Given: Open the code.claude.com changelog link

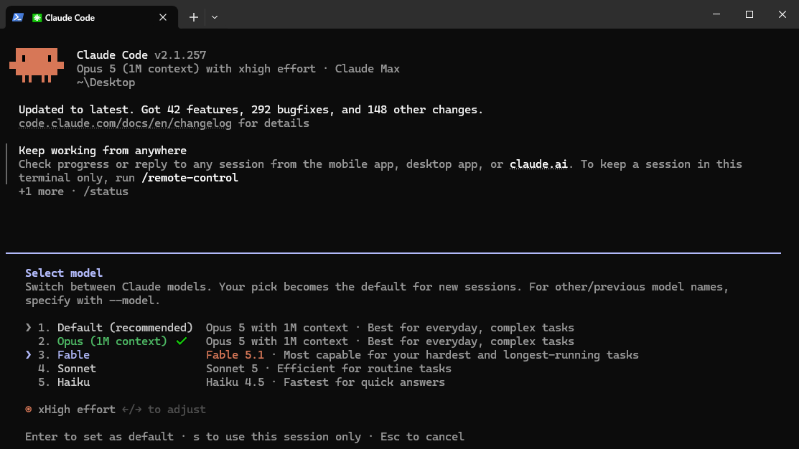Looking at the screenshot, I should tap(125, 123).
